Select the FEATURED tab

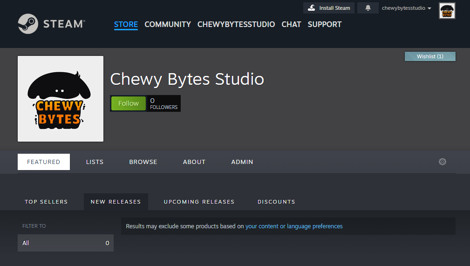click(44, 162)
